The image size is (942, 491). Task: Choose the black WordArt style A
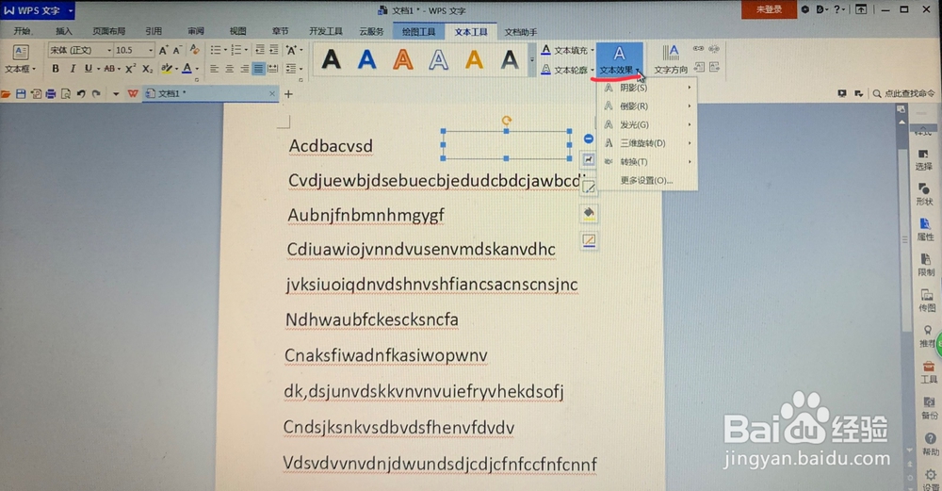pos(331,59)
